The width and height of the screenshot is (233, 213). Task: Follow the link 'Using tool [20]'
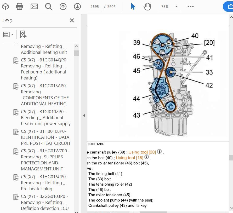click(142, 152)
